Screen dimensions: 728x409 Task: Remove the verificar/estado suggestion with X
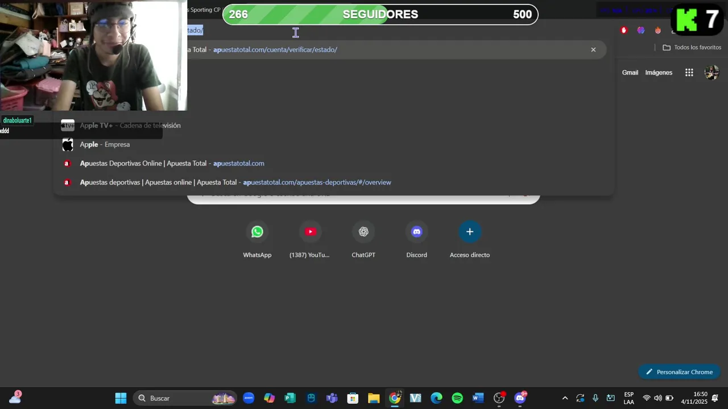pos(593,49)
